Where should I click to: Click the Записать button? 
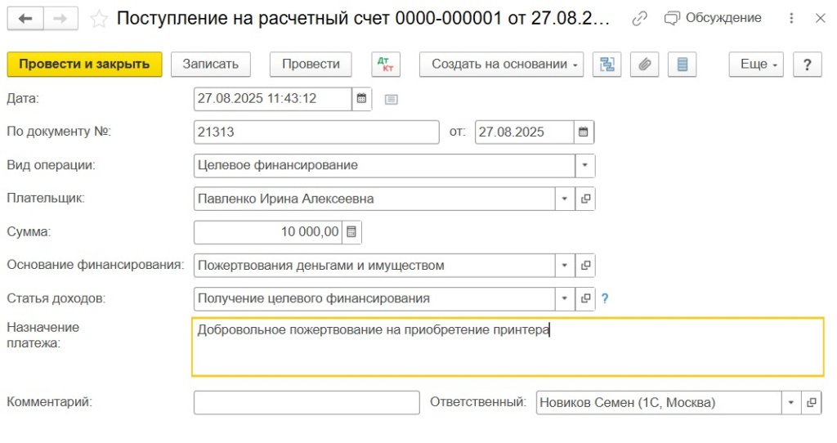(x=210, y=65)
